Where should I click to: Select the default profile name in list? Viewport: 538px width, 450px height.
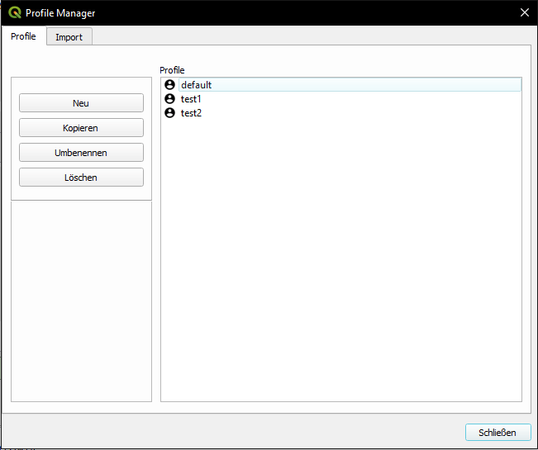click(197, 85)
